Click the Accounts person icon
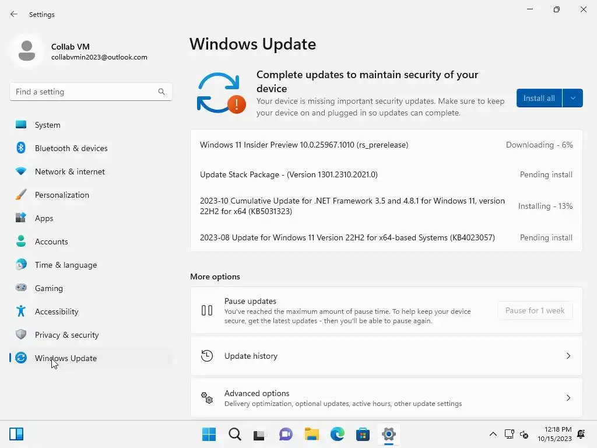 coord(21,241)
